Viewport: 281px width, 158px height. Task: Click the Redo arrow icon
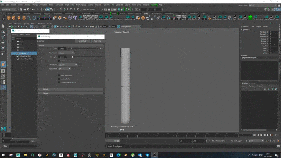[35, 9]
